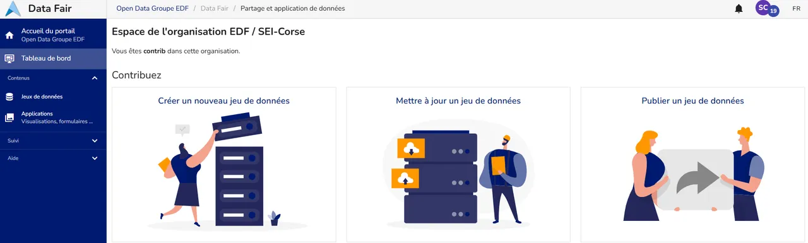Click the Espace de l'organisation EDF / SEI-Corse heading
Viewport: 808px width, 243px height.
[x=208, y=32]
